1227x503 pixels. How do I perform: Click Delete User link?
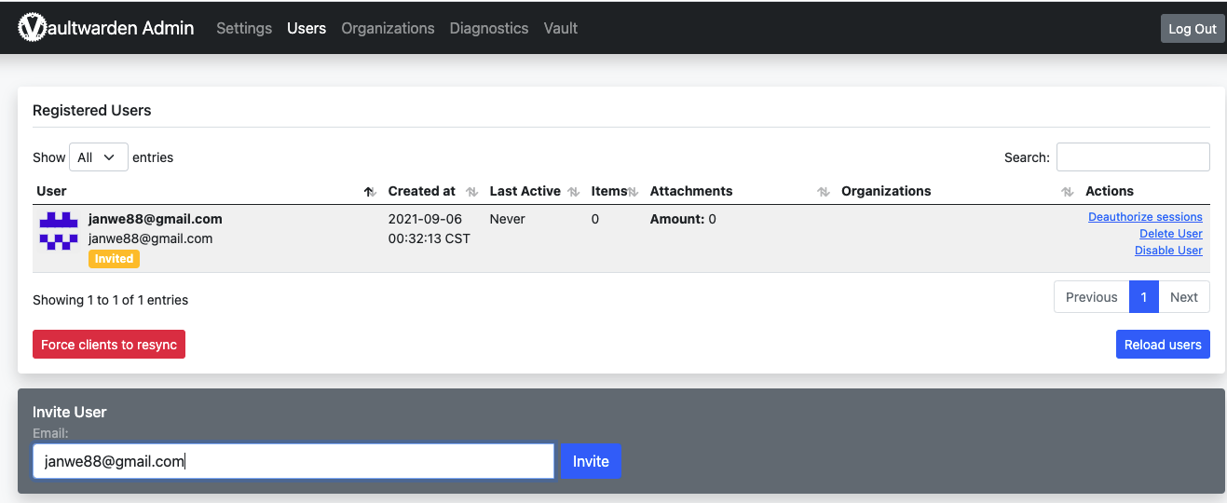coord(1170,234)
